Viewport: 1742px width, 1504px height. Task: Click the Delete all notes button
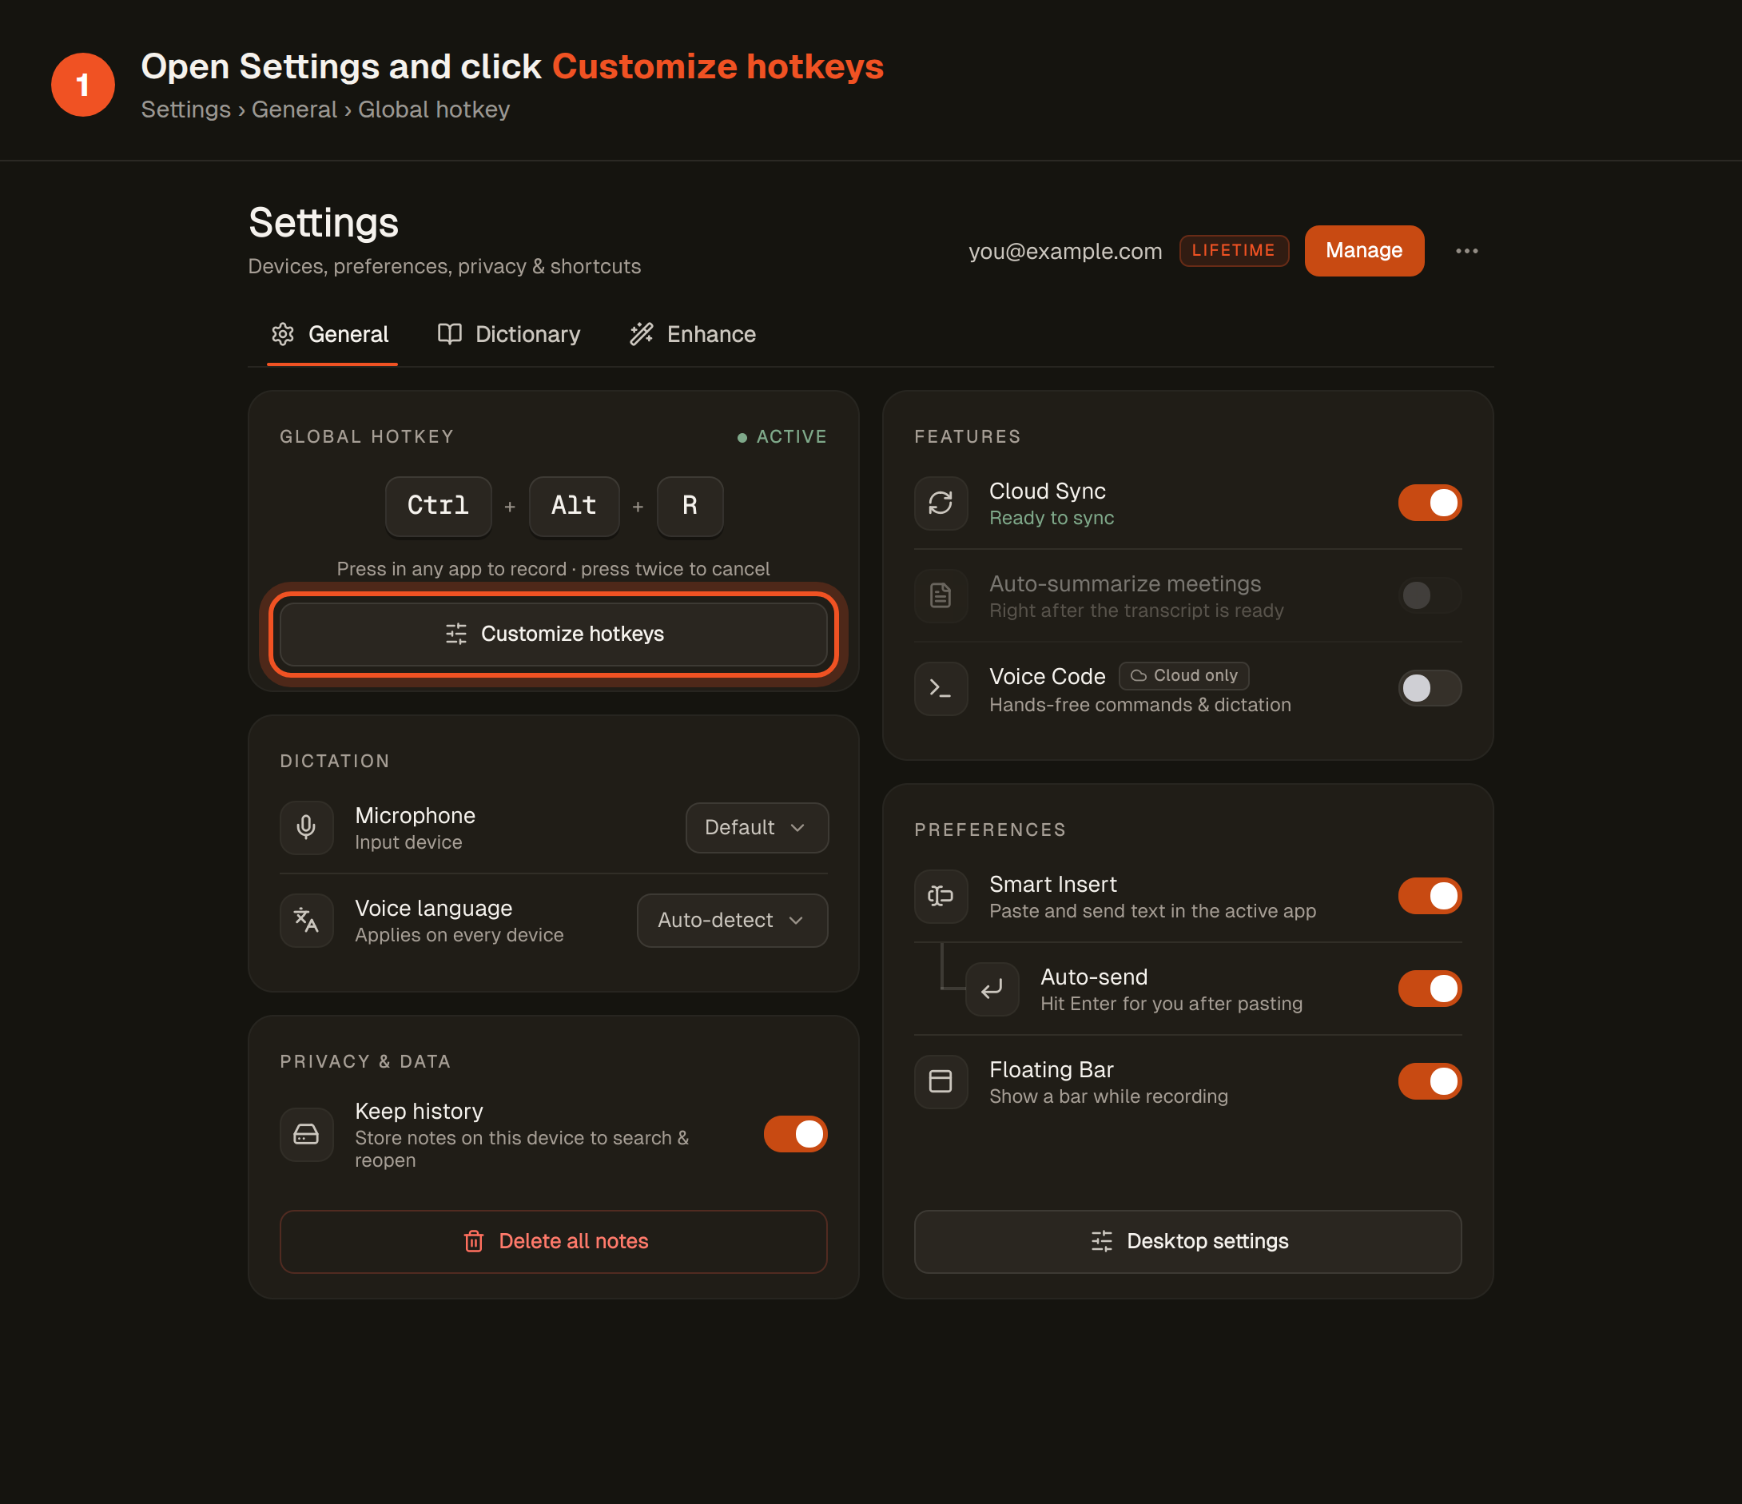coord(553,1241)
